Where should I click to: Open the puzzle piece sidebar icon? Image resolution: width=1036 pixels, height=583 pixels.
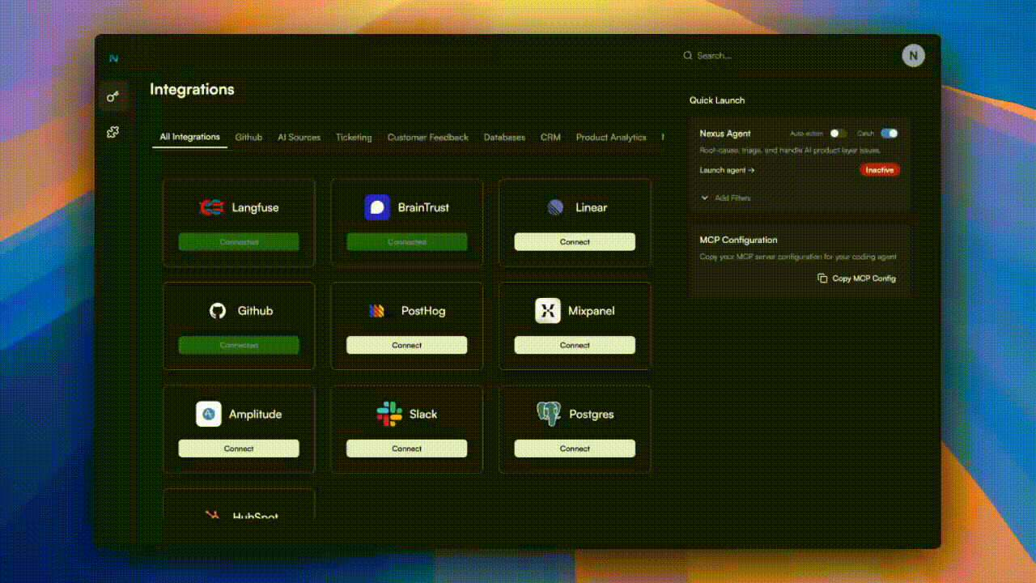point(113,132)
